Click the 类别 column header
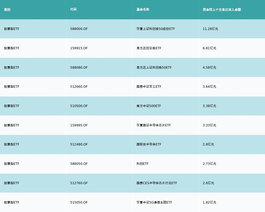The height and width of the screenshot is (212, 265). (7, 10)
